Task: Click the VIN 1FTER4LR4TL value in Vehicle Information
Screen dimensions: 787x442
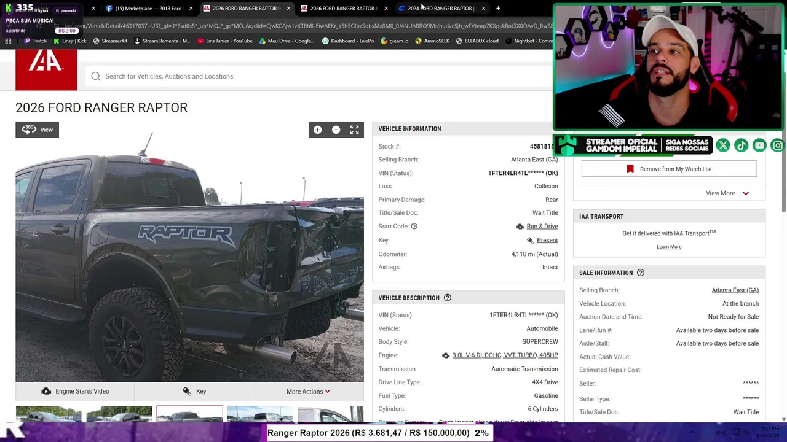Action: click(523, 173)
